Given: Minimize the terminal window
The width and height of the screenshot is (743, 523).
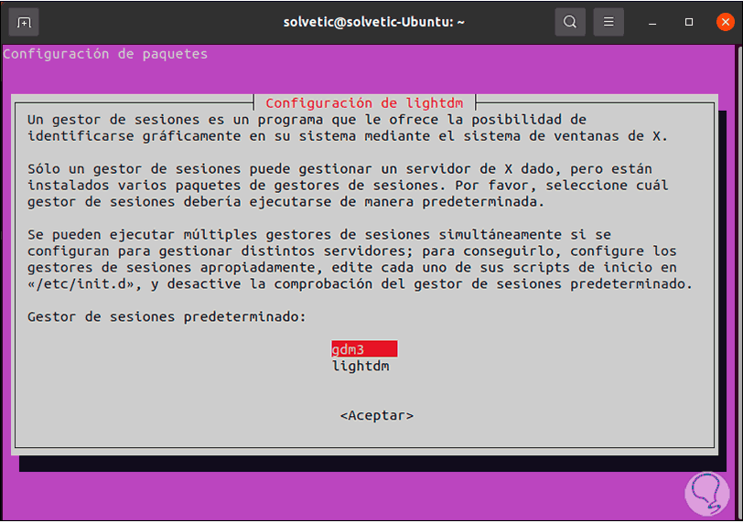Looking at the screenshot, I should [652, 22].
